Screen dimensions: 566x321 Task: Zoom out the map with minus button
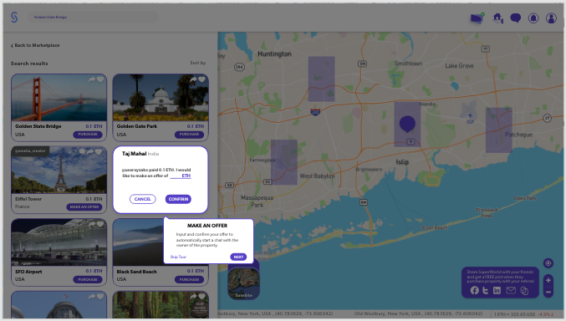(548, 292)
